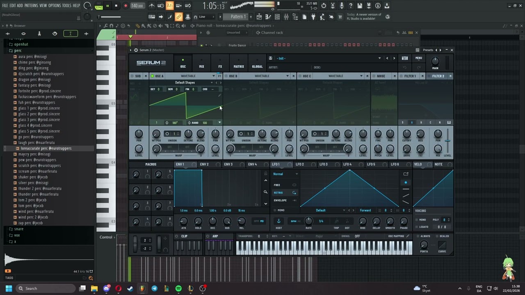
Task: Enable the SUB oscillator toggle
Action: 132,76
